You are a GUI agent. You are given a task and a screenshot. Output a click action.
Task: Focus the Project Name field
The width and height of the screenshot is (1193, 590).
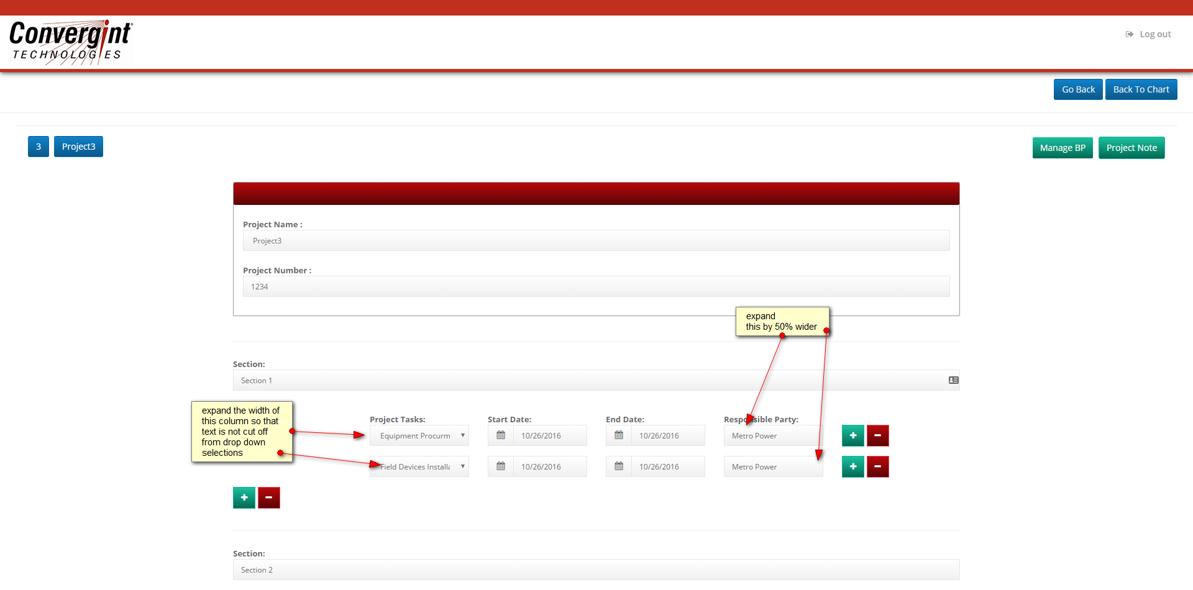coord(596,240)
